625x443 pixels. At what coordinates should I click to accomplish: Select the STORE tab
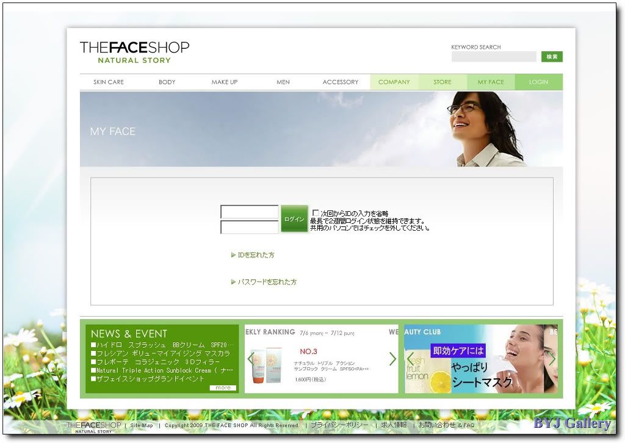pos(443,82)
